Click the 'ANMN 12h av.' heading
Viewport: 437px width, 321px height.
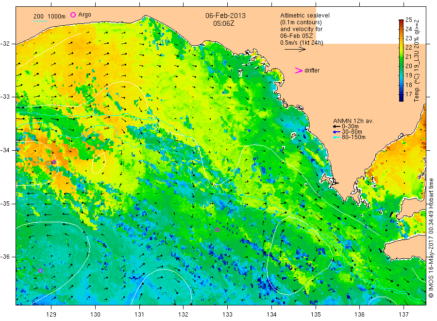coord(353,121)
